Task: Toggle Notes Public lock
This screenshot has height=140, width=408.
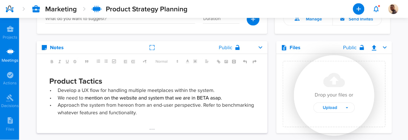Action: click(x=237, y=47)
